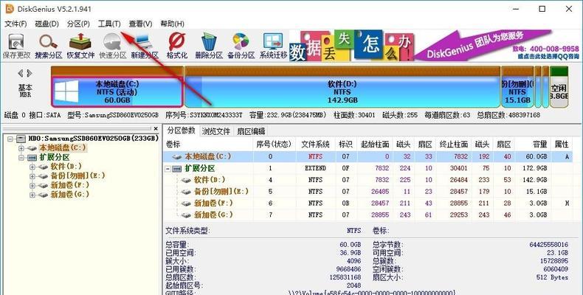The height and width of the screenshot is (295, 583).
Task: Click the DiskGenius QQ service banner
Action: [x=497, y=45]
